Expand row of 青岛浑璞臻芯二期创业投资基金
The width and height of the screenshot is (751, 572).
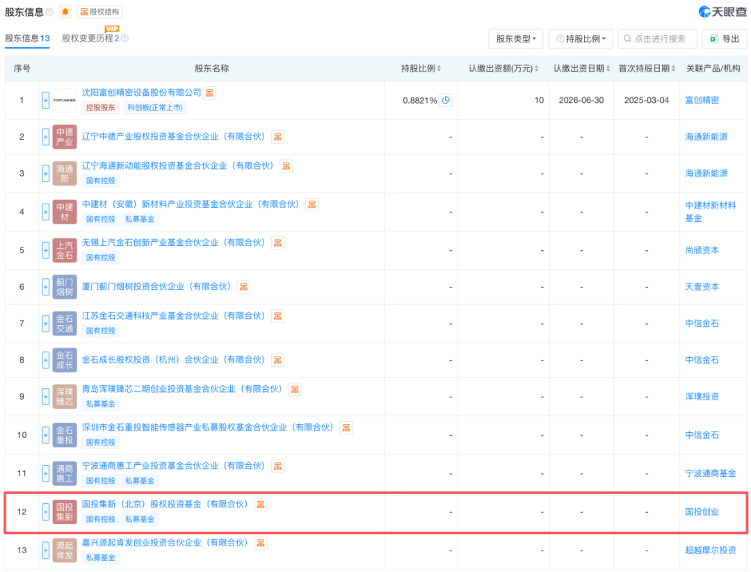45,396
